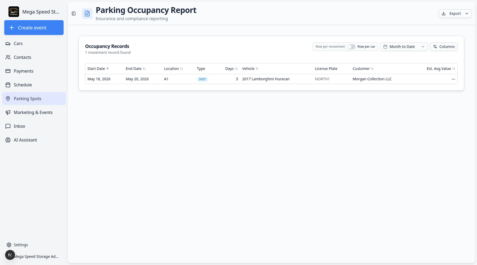This screenshot has width=477, height=265.
Task: Open Payments section
Action: pos(34,71)
